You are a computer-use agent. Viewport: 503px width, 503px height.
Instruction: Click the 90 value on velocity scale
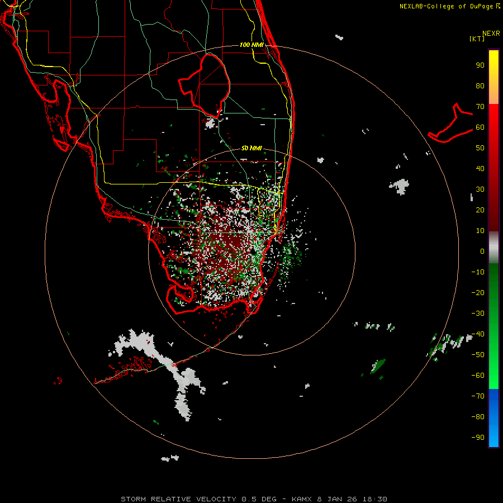(x=480, y=65)
